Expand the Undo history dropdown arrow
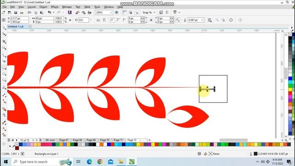The height and width of the screenshot is (166, 295). point(53,12)
